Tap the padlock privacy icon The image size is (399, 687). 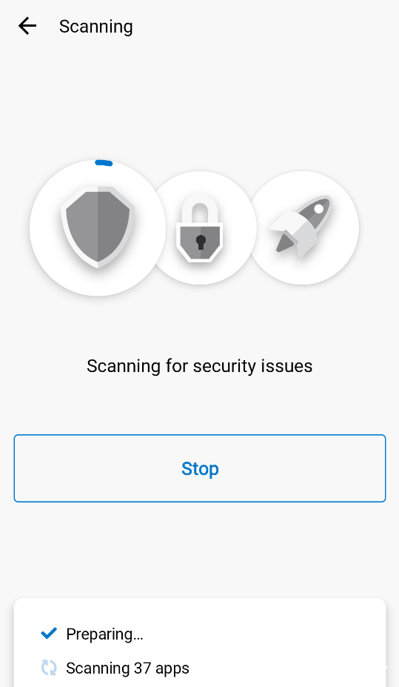click(x=200, y=228)
